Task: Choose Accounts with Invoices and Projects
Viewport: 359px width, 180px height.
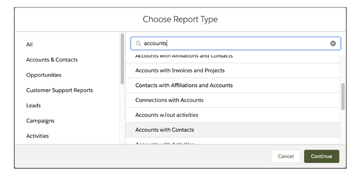Action: 233,70
